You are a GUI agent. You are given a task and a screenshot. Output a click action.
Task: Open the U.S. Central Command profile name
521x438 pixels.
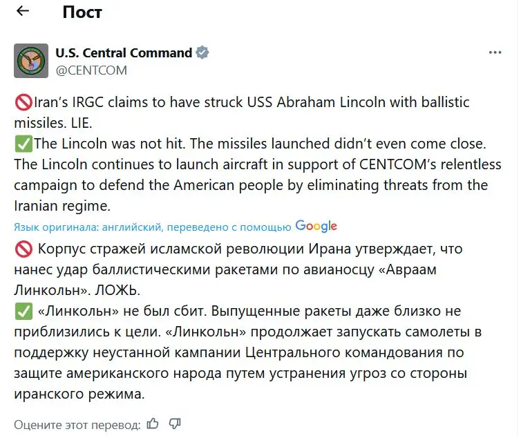[124, 53]
